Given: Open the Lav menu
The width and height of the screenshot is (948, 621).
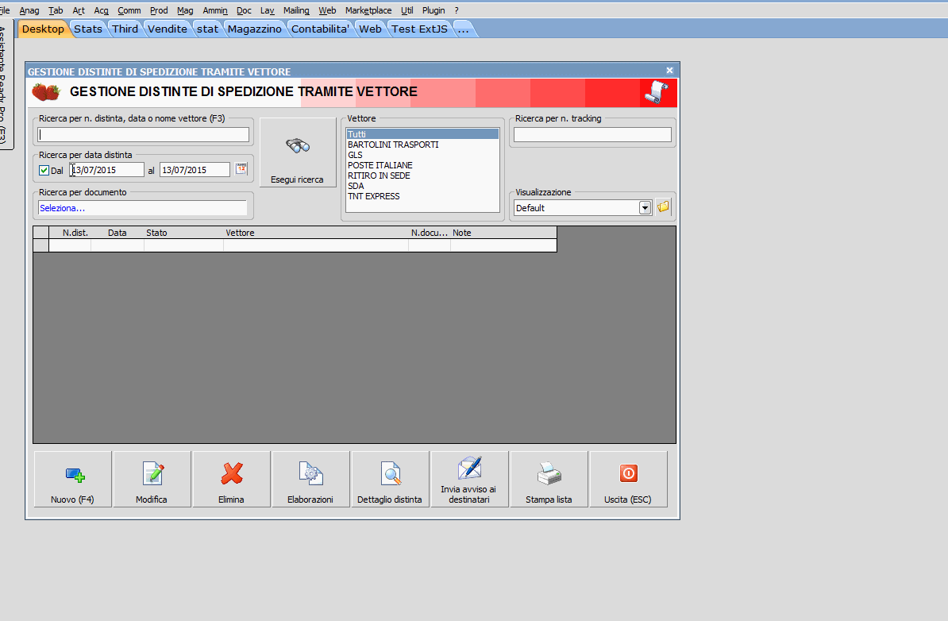Looking at the screenshot, I should (x=268, y=10).
